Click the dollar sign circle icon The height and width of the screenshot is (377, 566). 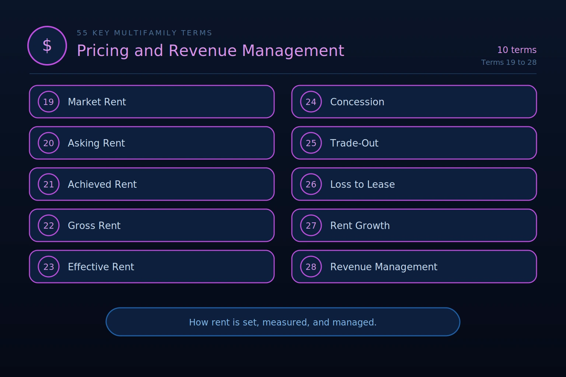pos(47,46)
